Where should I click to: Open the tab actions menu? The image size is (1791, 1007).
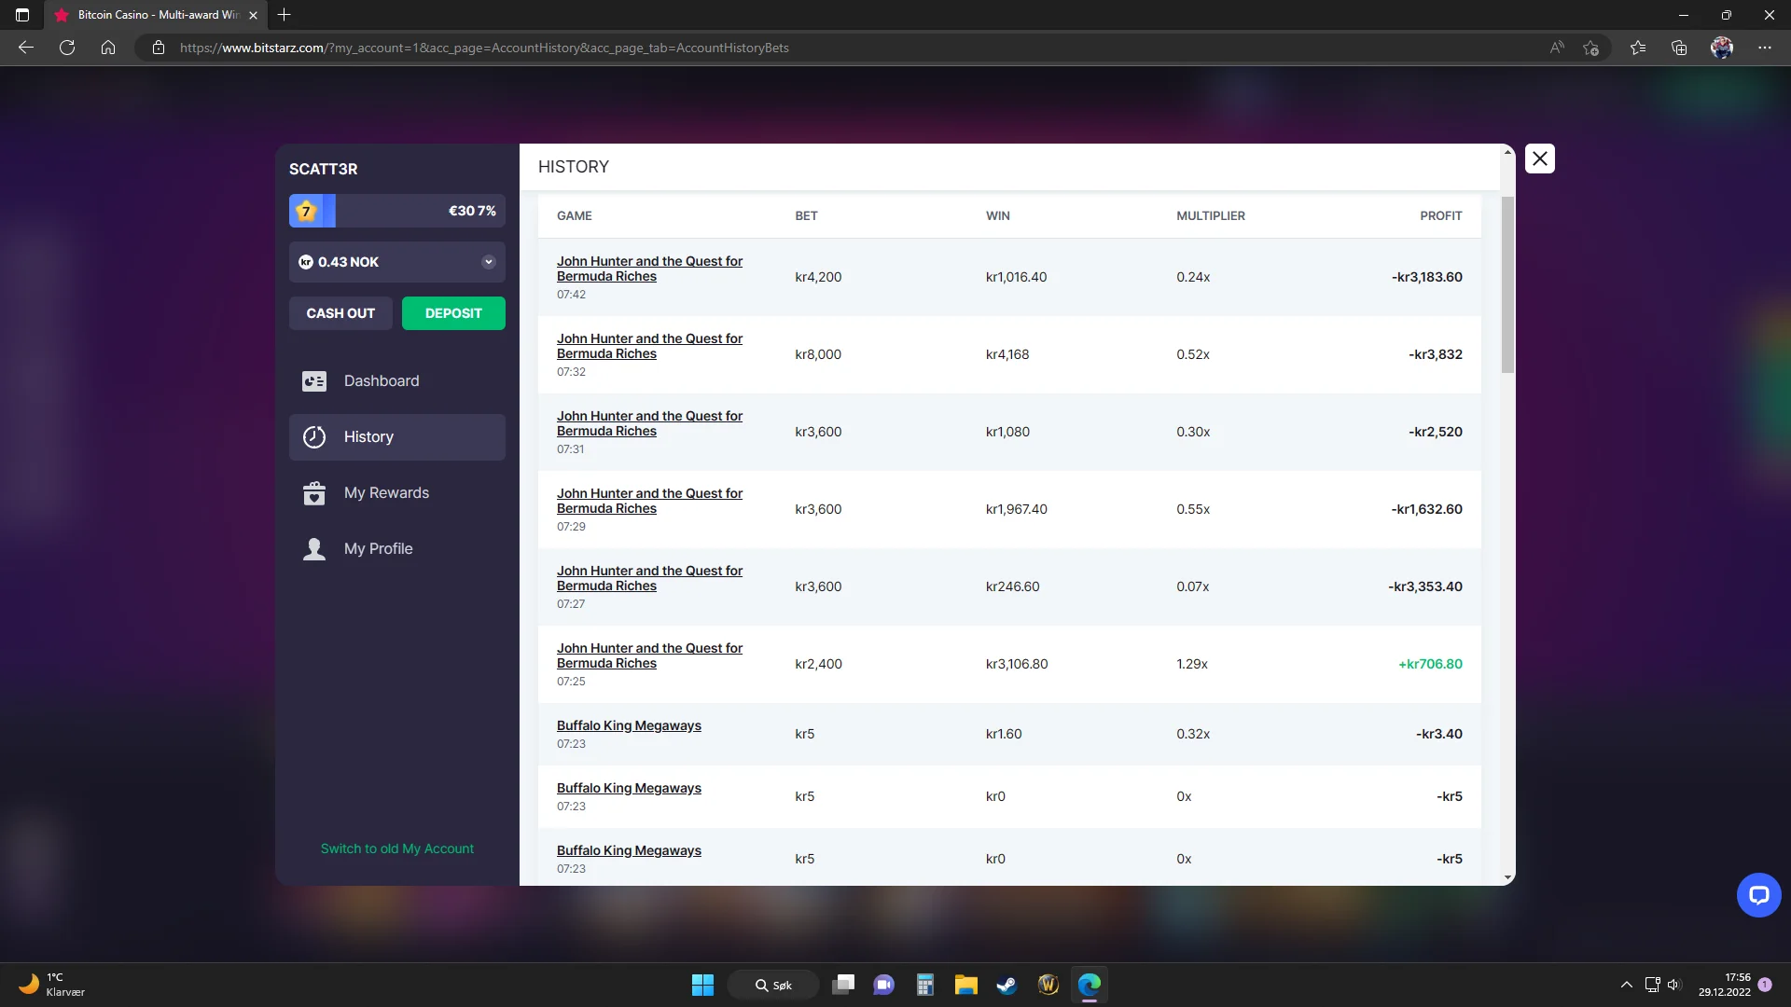point(22,15)
